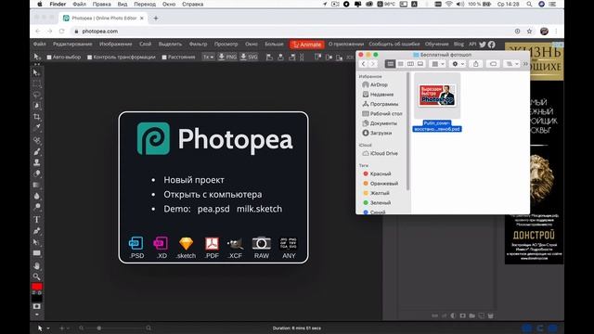Select the Eyedropper tool

point(36,128)
